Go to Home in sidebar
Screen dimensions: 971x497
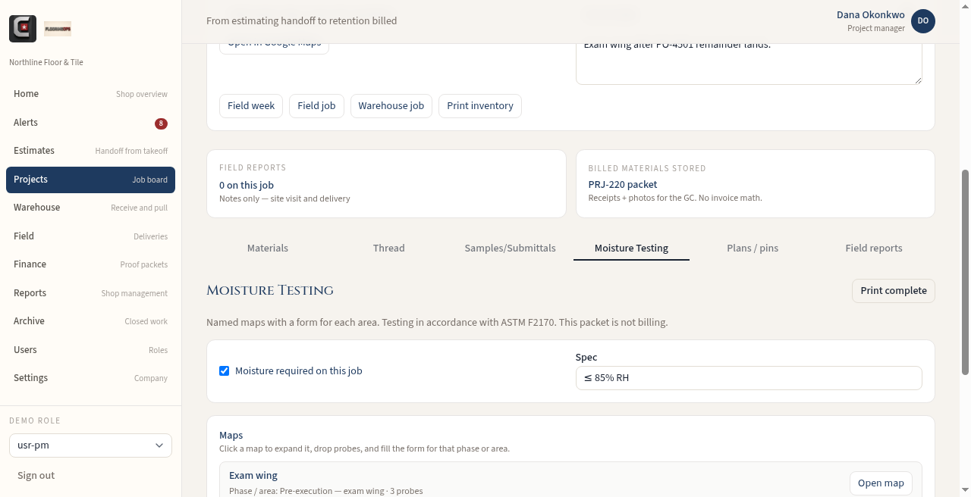point(90,94)
